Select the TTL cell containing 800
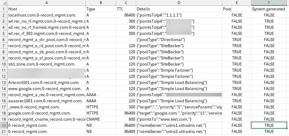This screenshot has height=136, width=289. click(x=125, y=119)
